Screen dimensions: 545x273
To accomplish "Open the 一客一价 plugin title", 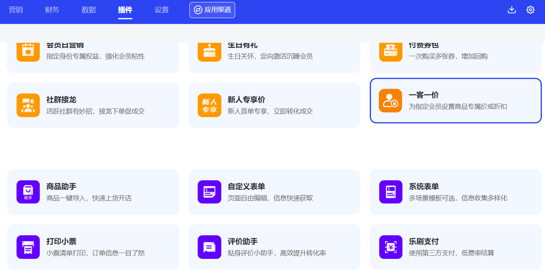I will [x=424, y=95].
